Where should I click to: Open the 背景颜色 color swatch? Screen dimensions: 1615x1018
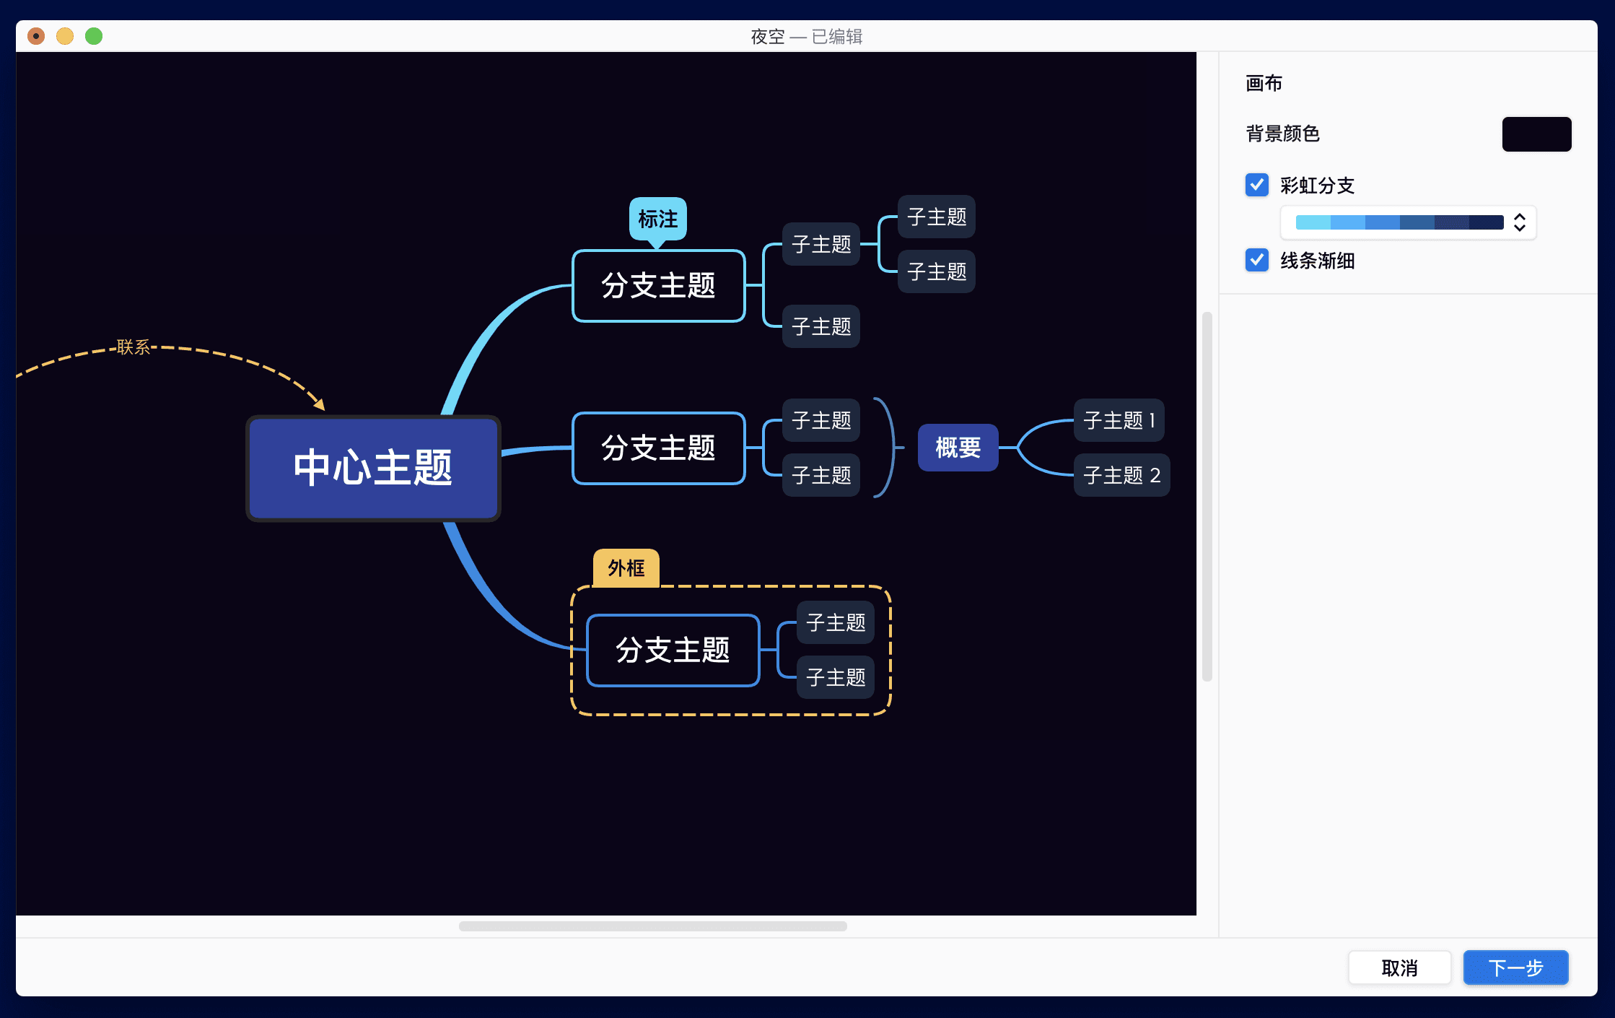click(x=1536, y=134)
